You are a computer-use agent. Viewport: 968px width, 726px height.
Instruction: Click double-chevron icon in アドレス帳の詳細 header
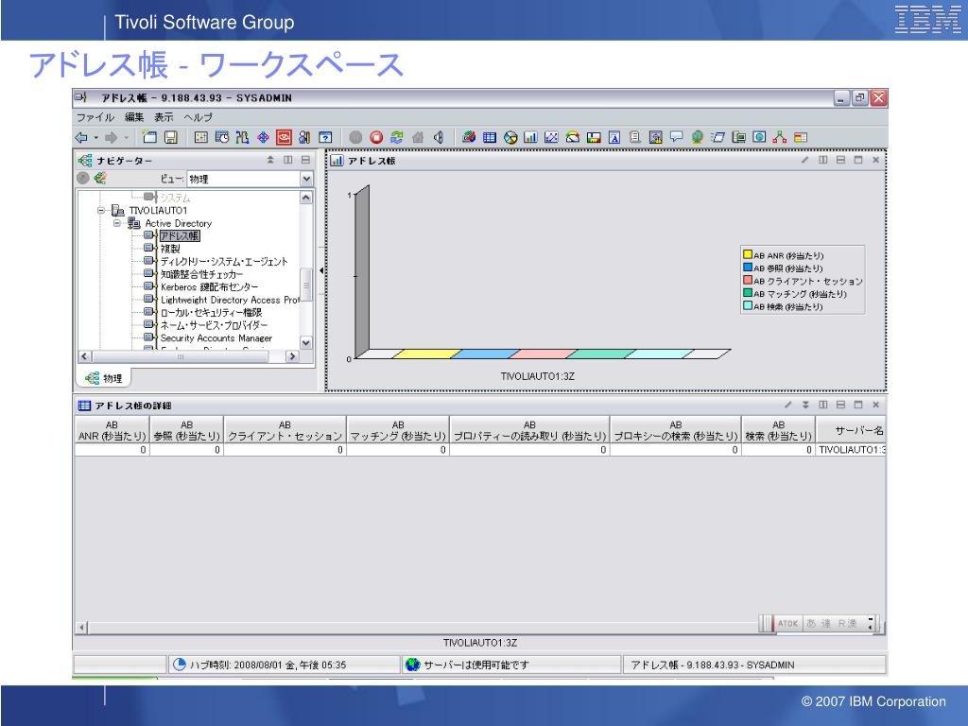tap(805, 405)
